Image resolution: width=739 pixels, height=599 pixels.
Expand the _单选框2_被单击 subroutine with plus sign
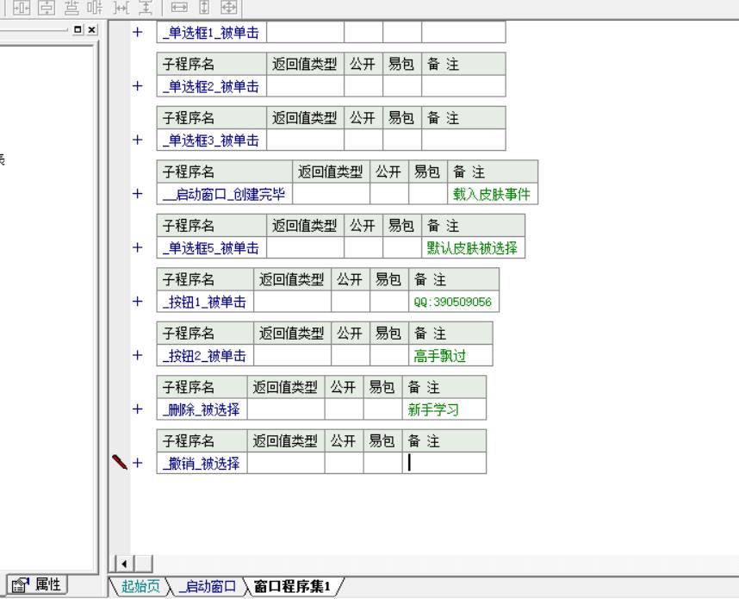137,85
